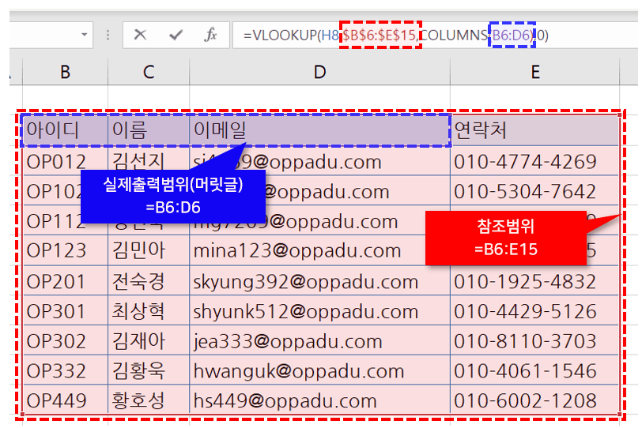The height and width of the screenshot is (428, 642).
Task: Select email jea333@oppadu.com
Action: click(x=319, y=340)
